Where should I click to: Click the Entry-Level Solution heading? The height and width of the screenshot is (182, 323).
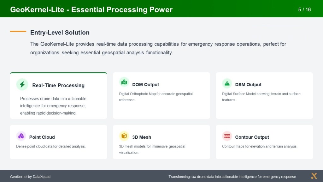coord(60,33)
